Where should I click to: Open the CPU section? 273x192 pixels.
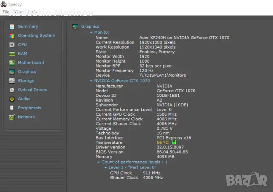pyautogui.click(x=23, y=45)
